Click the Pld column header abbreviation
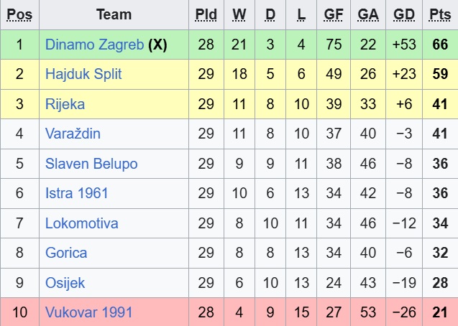458x326 pixels. tap(206, 14)
